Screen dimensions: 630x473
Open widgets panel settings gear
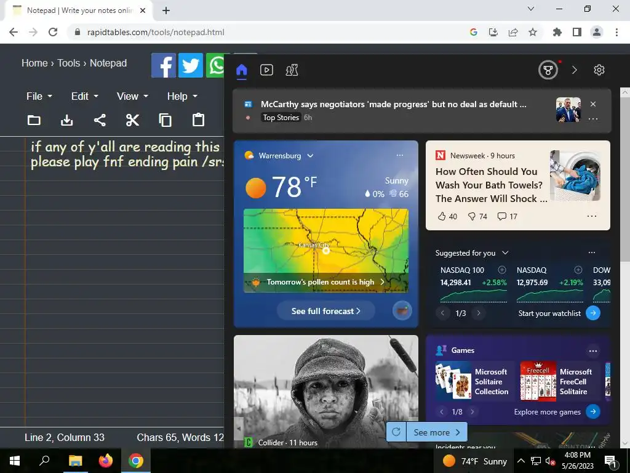tap(599, 70)
